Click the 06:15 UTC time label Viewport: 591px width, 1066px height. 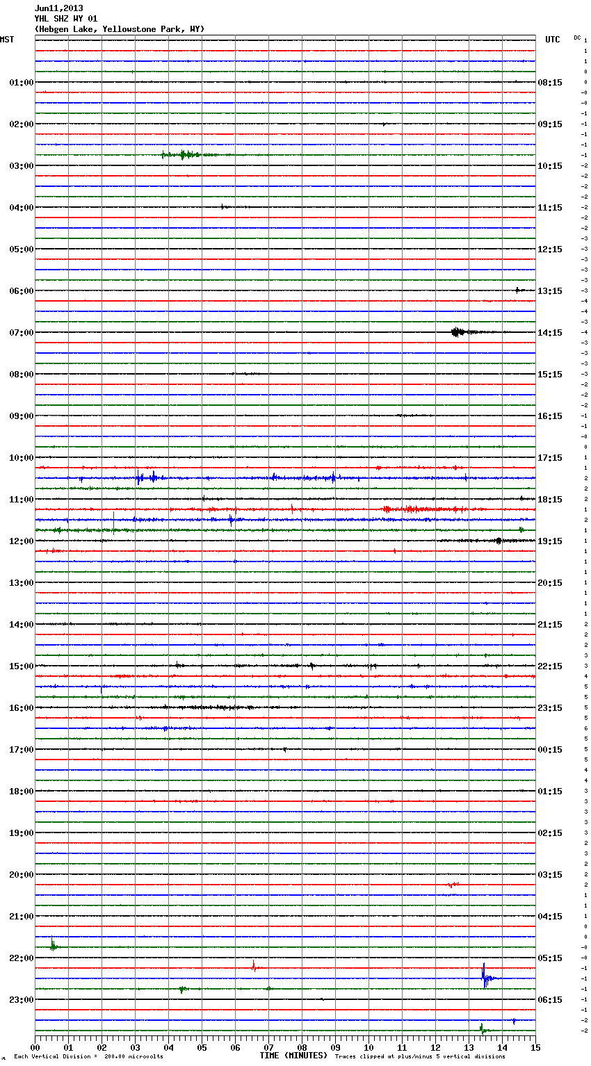[x=550, y=1000]
